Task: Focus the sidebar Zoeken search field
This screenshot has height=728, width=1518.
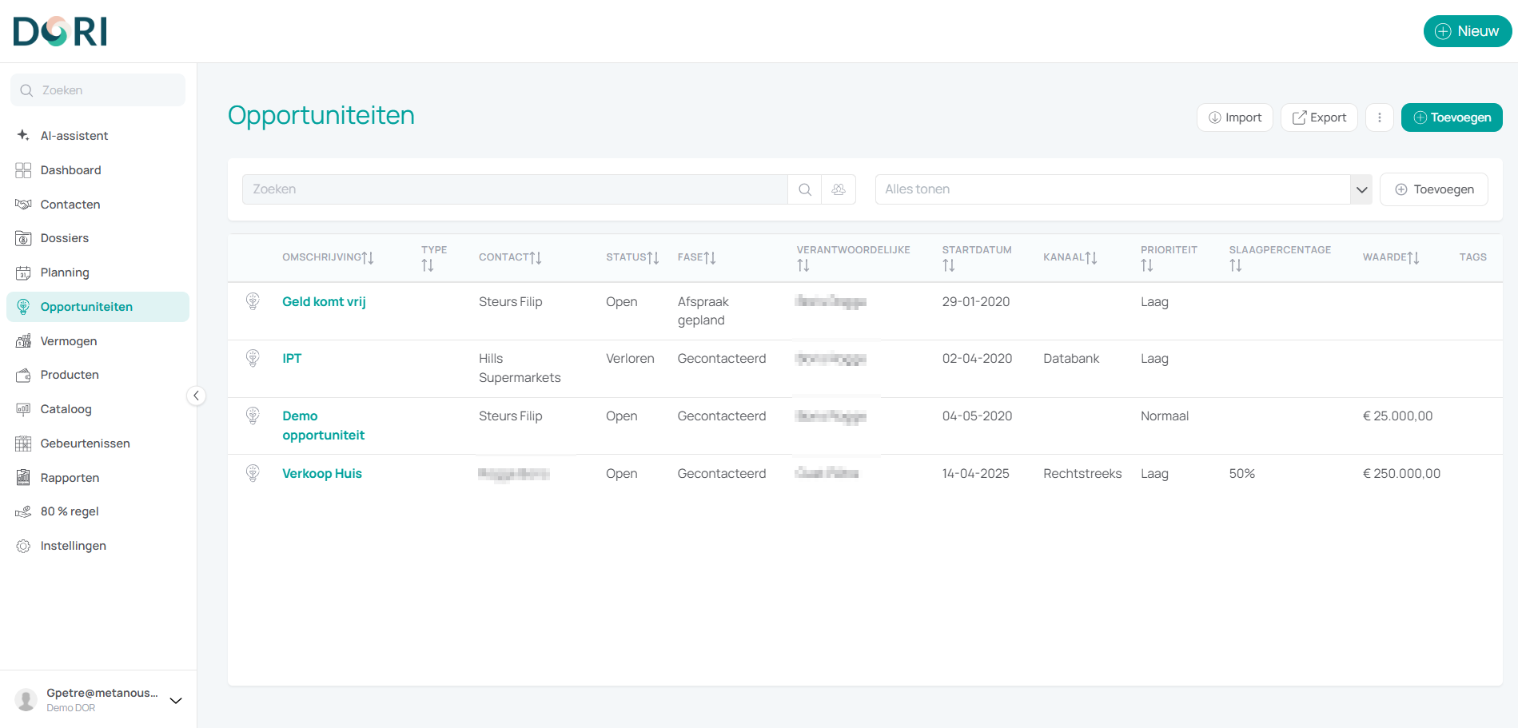Action: 98,90
